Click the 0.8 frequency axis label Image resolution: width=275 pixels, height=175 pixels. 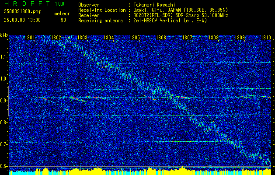[x=4, y=122]
